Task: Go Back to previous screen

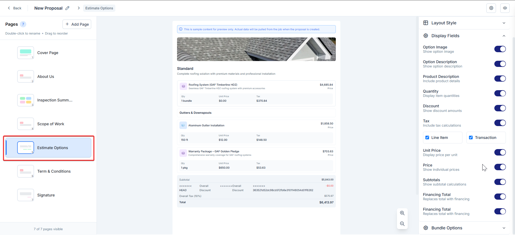Action: pos(14,8)
